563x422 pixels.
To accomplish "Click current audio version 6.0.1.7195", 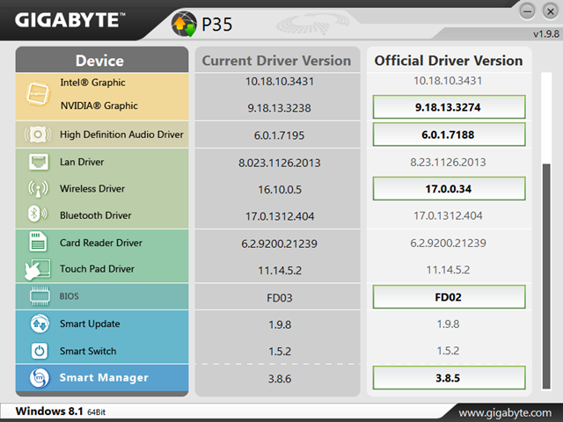I will click(280, 135).
